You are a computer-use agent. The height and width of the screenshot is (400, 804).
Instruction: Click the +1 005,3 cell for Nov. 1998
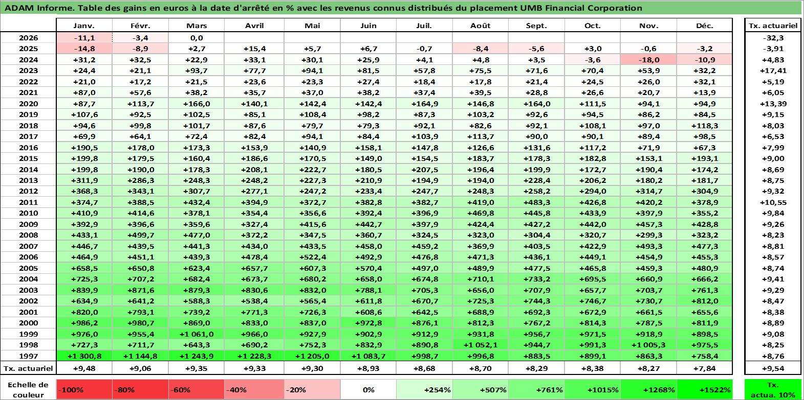pos(648,345)
